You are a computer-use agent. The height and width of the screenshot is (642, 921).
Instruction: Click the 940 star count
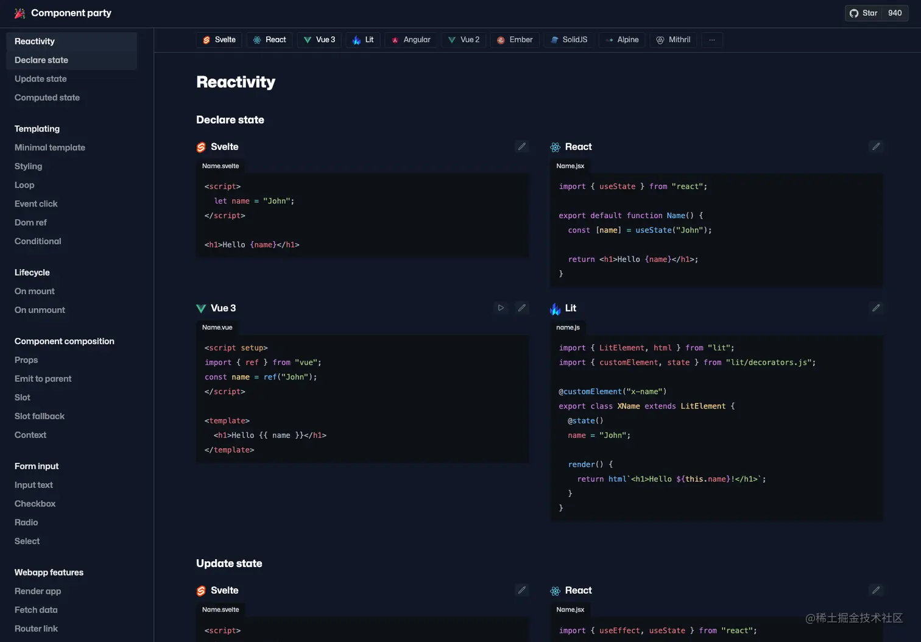click(x=895, y=13)
